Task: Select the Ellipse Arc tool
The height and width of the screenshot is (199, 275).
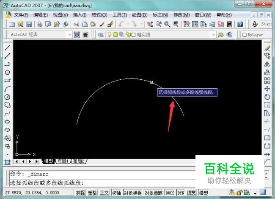Action: [7, 130]
